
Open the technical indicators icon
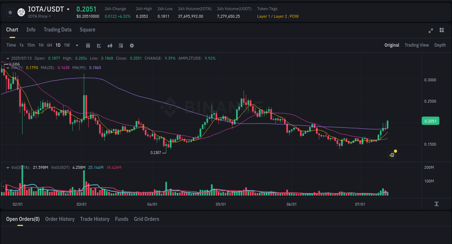point(110,45)
